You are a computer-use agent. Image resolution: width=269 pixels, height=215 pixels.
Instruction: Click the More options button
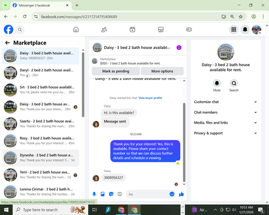pos(162,71)
